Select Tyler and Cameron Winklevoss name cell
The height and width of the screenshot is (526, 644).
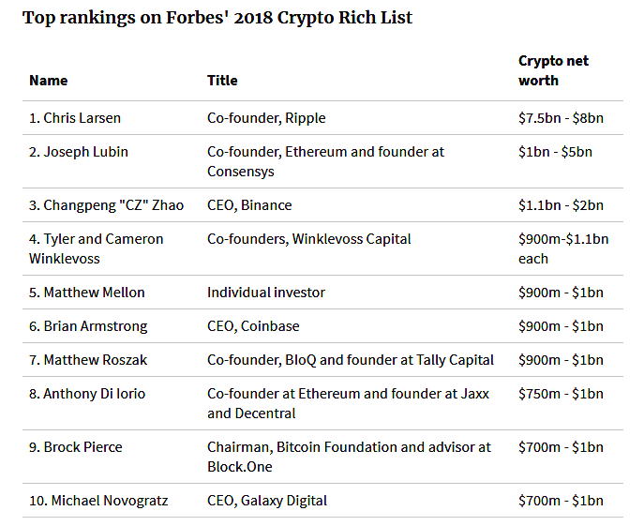point(96,248)
